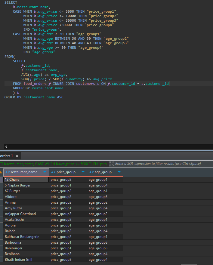Select age_group cell in Amma row
The height and width of the screenshot is (265, 213).
point(105,202)
